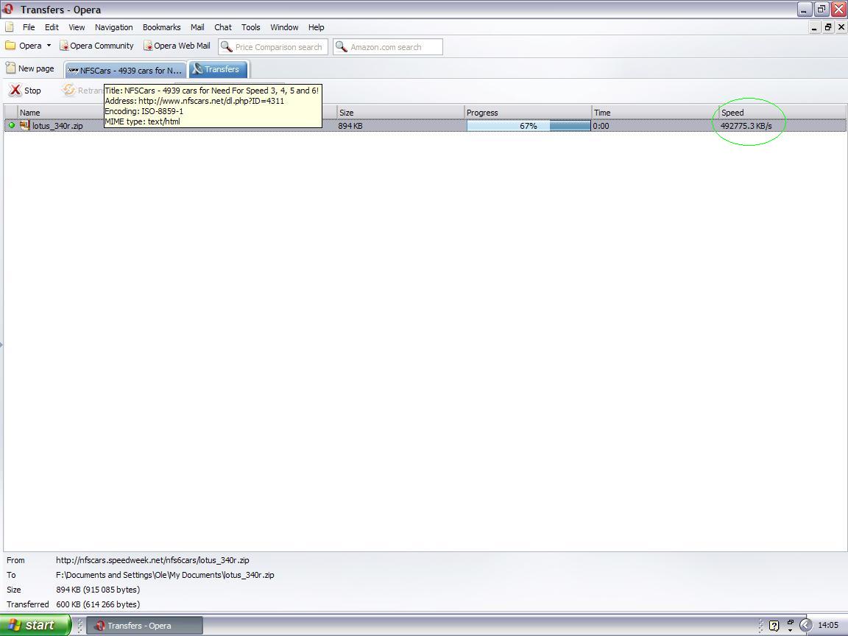Click the 67% progress bar

coord(529,125)
